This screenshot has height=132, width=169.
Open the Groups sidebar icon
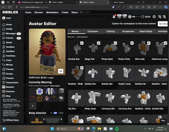[4, 74]
